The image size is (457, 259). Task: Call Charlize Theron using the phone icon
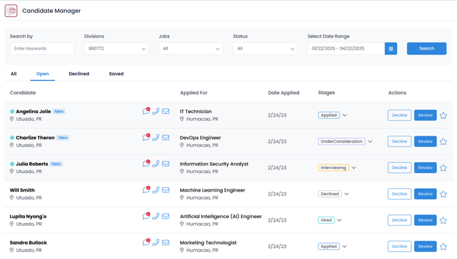[x=156, y=138]
